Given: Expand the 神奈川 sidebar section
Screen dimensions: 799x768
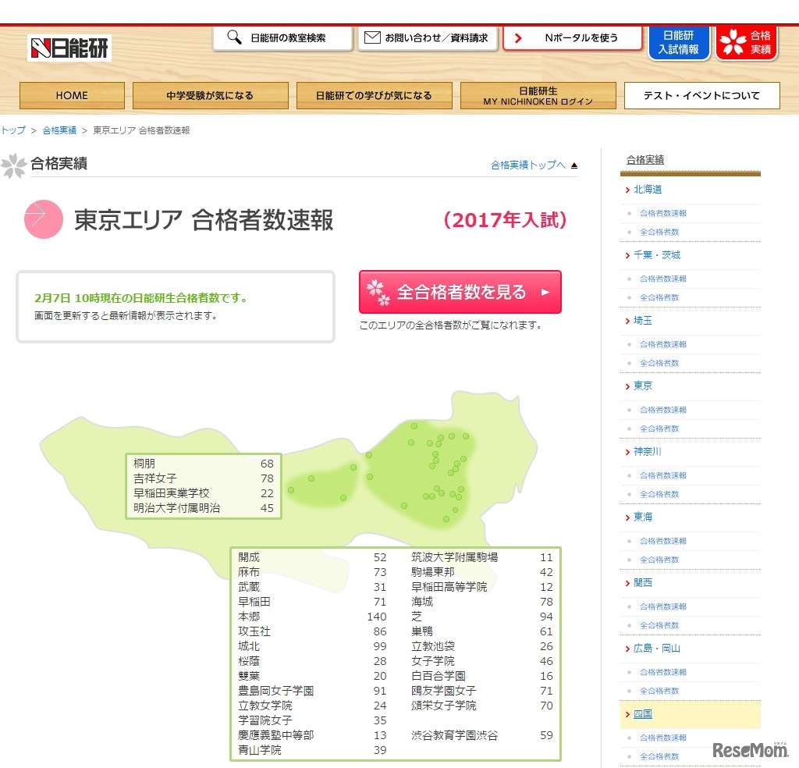Looking at the screenshot, I should [x=648, y=452].
